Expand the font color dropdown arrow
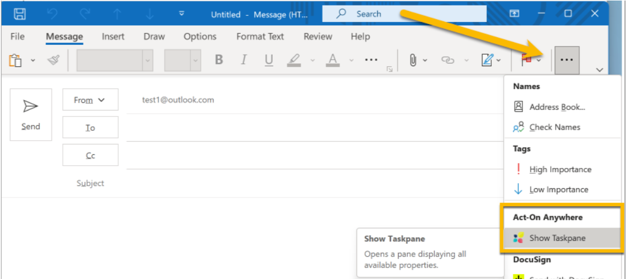 [351, 61]
